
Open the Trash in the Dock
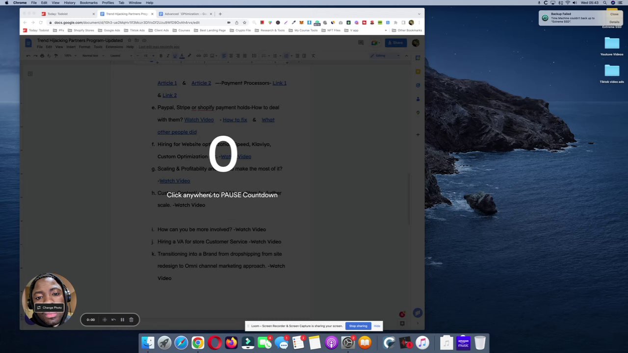[480, 342]
